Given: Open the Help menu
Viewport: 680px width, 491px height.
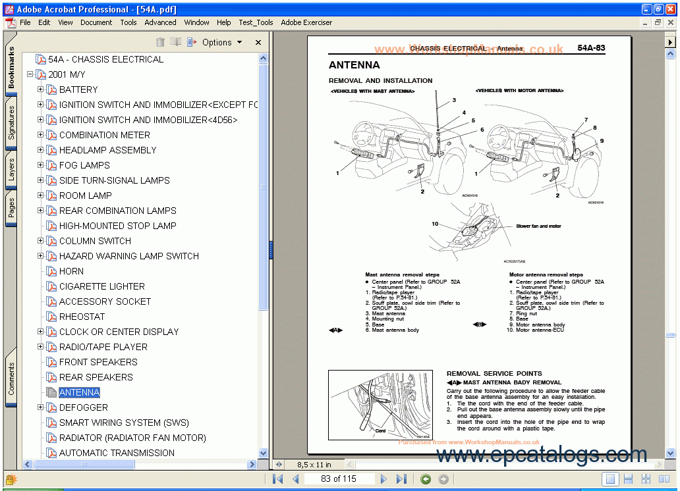Looking at the screenshot, I should 224,22.
